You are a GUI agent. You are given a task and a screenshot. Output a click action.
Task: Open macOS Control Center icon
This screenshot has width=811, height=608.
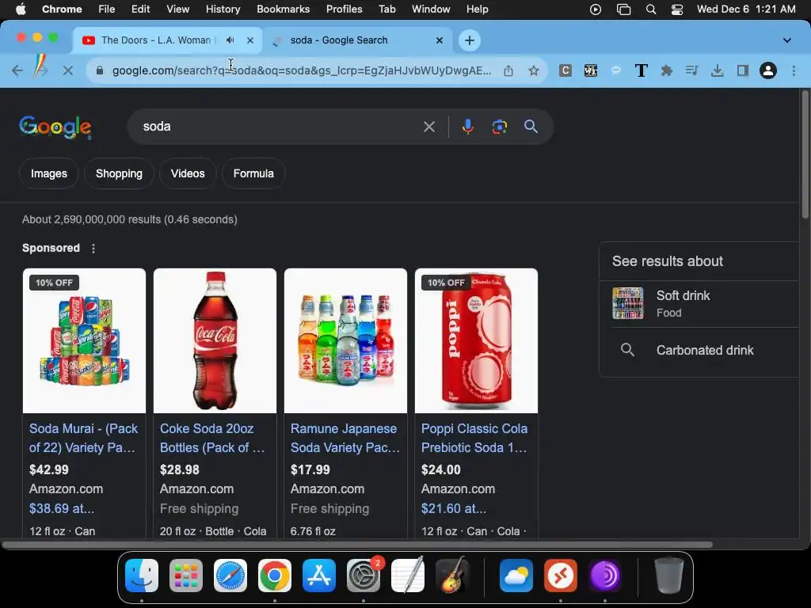[x=676, y=9]
